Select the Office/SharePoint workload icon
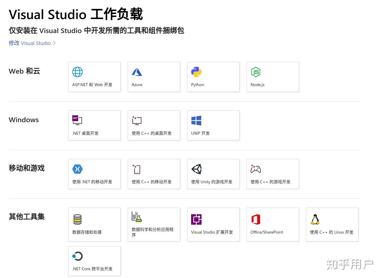Viewport: 384px width, 278px height. click(x=255, y=219)
